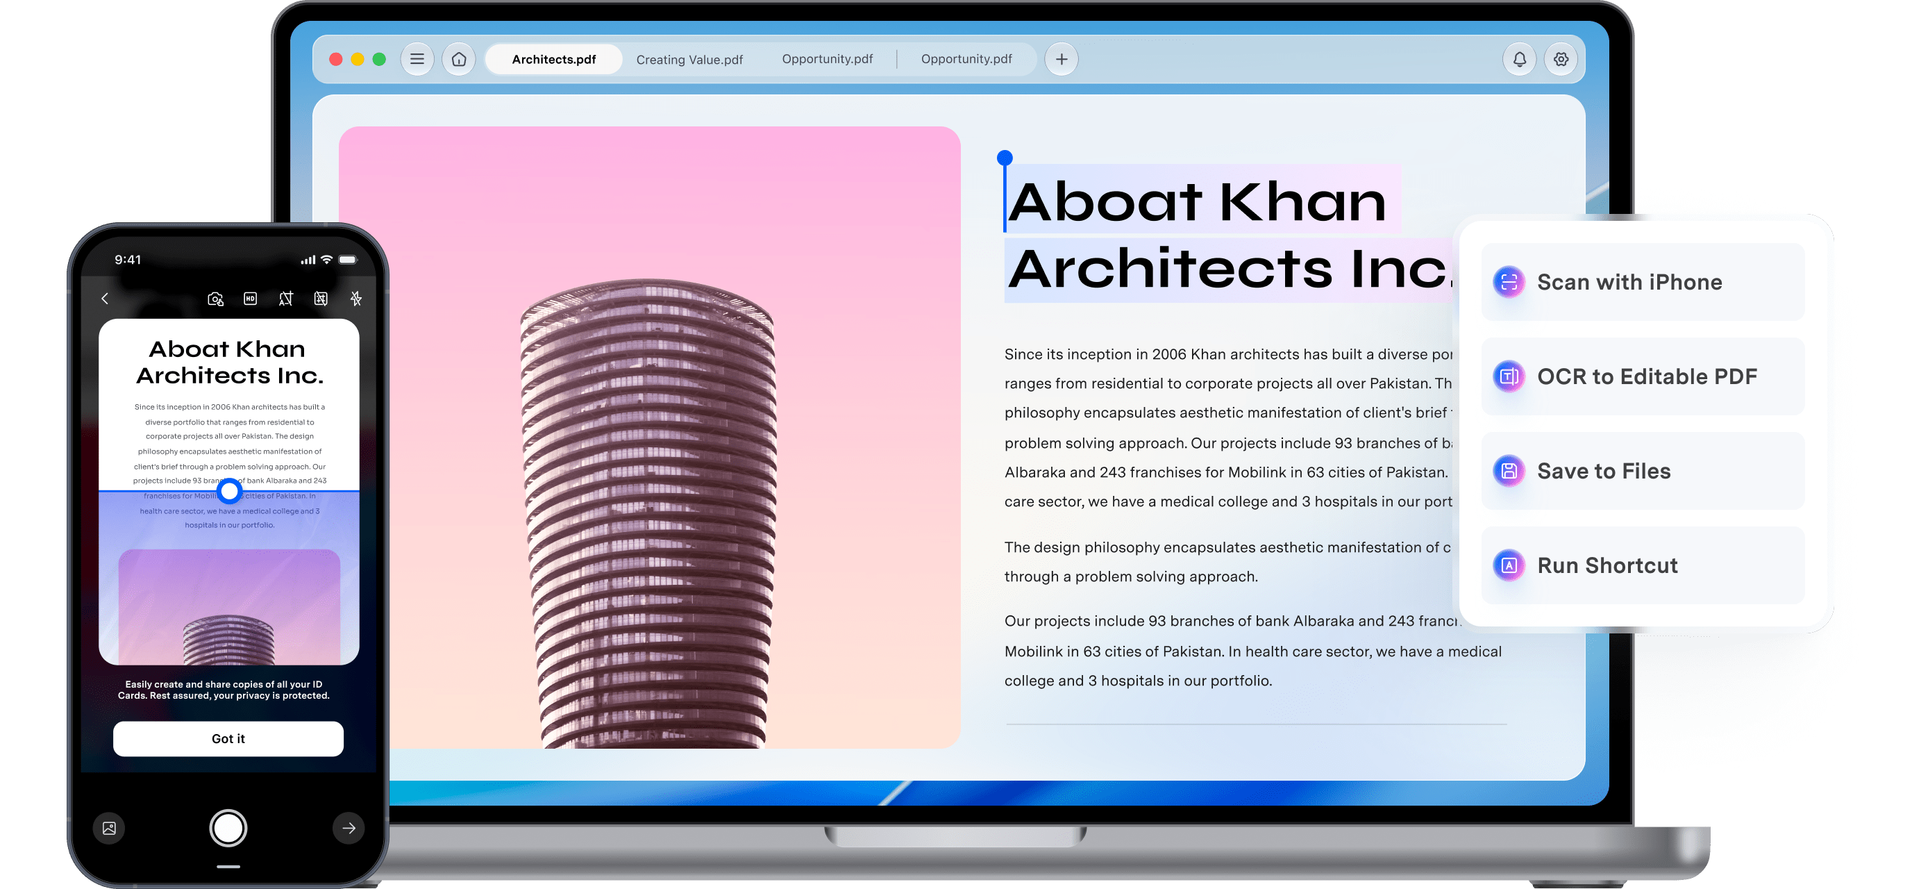Image resolution: width=1912 pixels, height=889 pixels.
Task: Click 'Easily create and share copies' hint text
Action: pos(224,690)
